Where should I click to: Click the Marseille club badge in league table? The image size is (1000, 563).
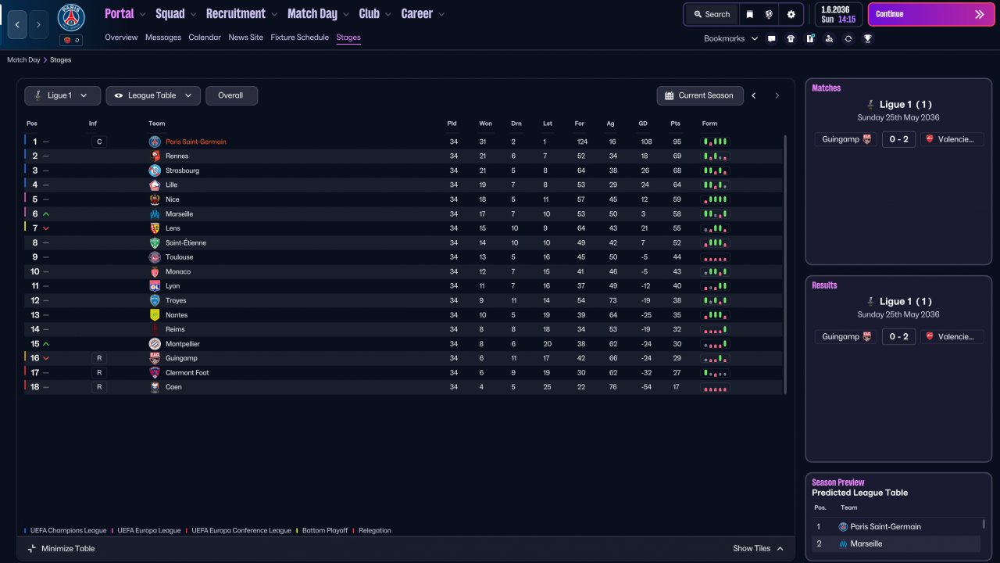coord(155,214)
